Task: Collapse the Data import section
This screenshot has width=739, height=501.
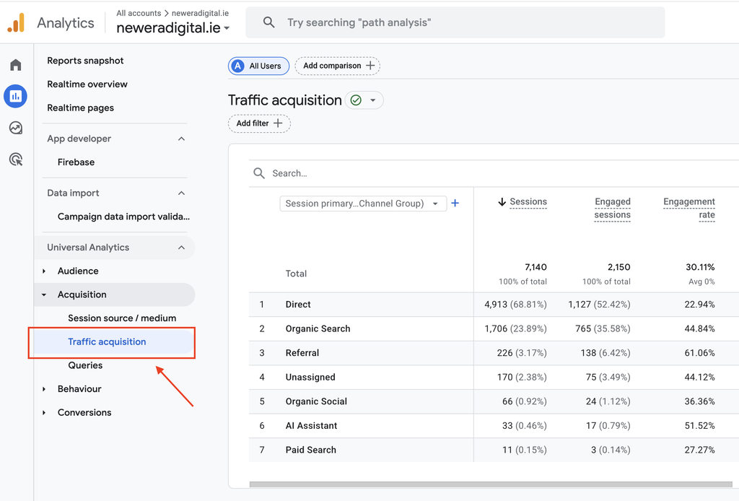Action: pos(181,193)
